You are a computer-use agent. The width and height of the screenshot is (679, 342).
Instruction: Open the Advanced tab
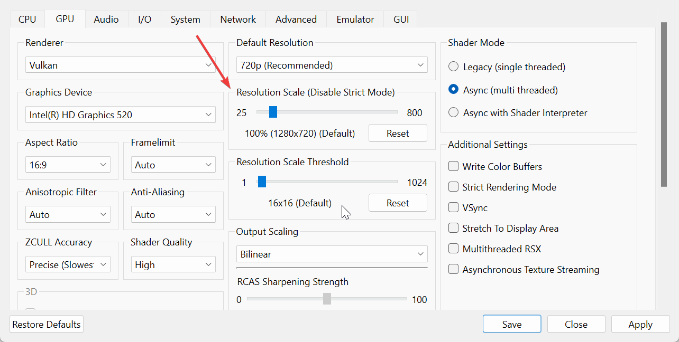tap(296, 20)
